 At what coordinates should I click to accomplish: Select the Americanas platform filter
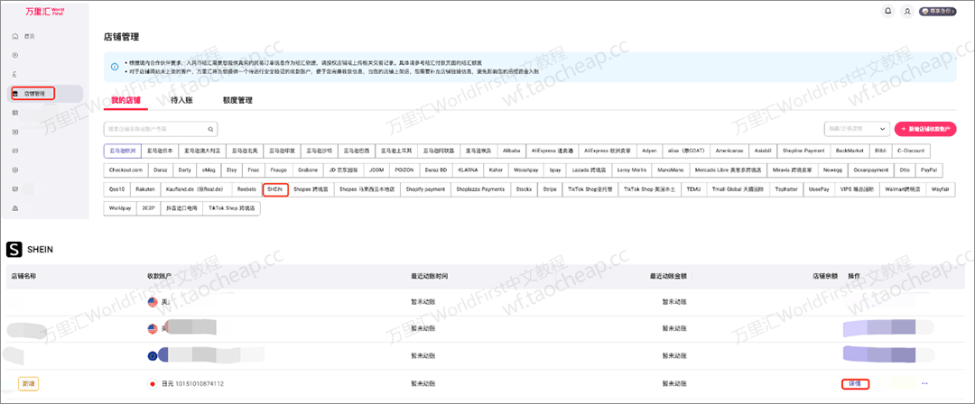[x=728, y=151]
